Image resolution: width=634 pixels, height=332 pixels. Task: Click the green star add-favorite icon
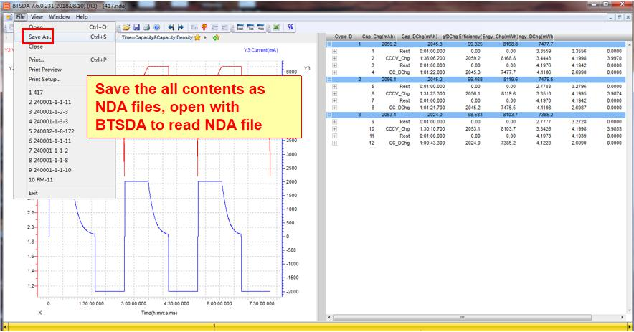click(217, 37)
